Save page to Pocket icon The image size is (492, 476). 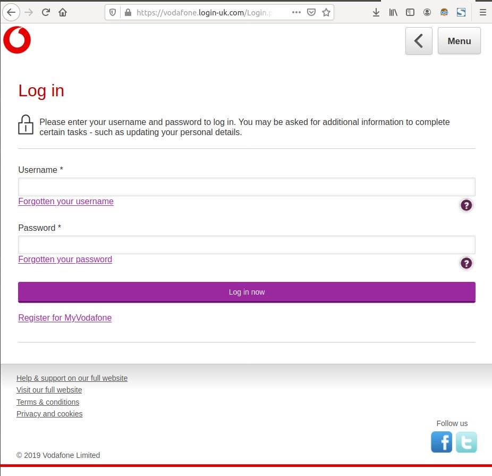click(x=311, y=13)
